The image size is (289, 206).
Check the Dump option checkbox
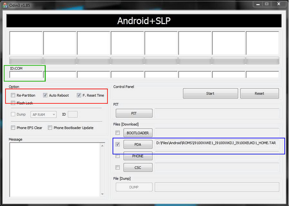(x=13, y=114)
